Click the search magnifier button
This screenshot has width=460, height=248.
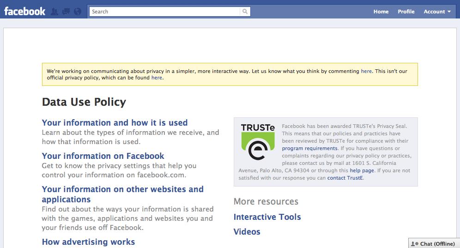[245, 12]
